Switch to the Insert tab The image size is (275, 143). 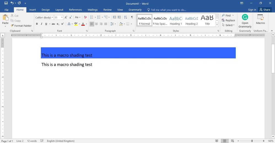point(33,10)
